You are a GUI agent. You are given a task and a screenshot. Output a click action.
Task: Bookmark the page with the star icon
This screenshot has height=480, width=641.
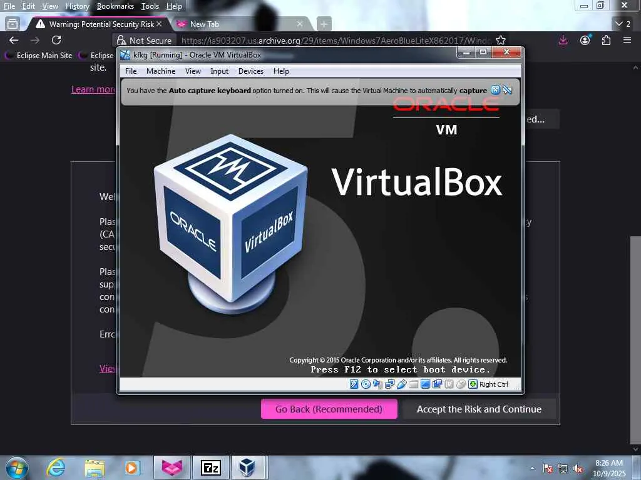501,40
